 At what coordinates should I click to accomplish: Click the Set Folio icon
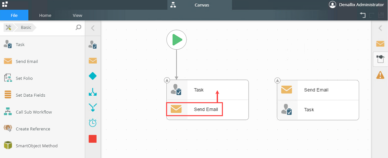click(x=8, y=78)
